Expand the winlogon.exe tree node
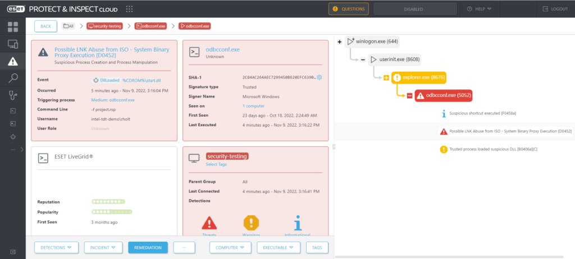The width and height of the screenshot is (575, 259). pos(339,41)
